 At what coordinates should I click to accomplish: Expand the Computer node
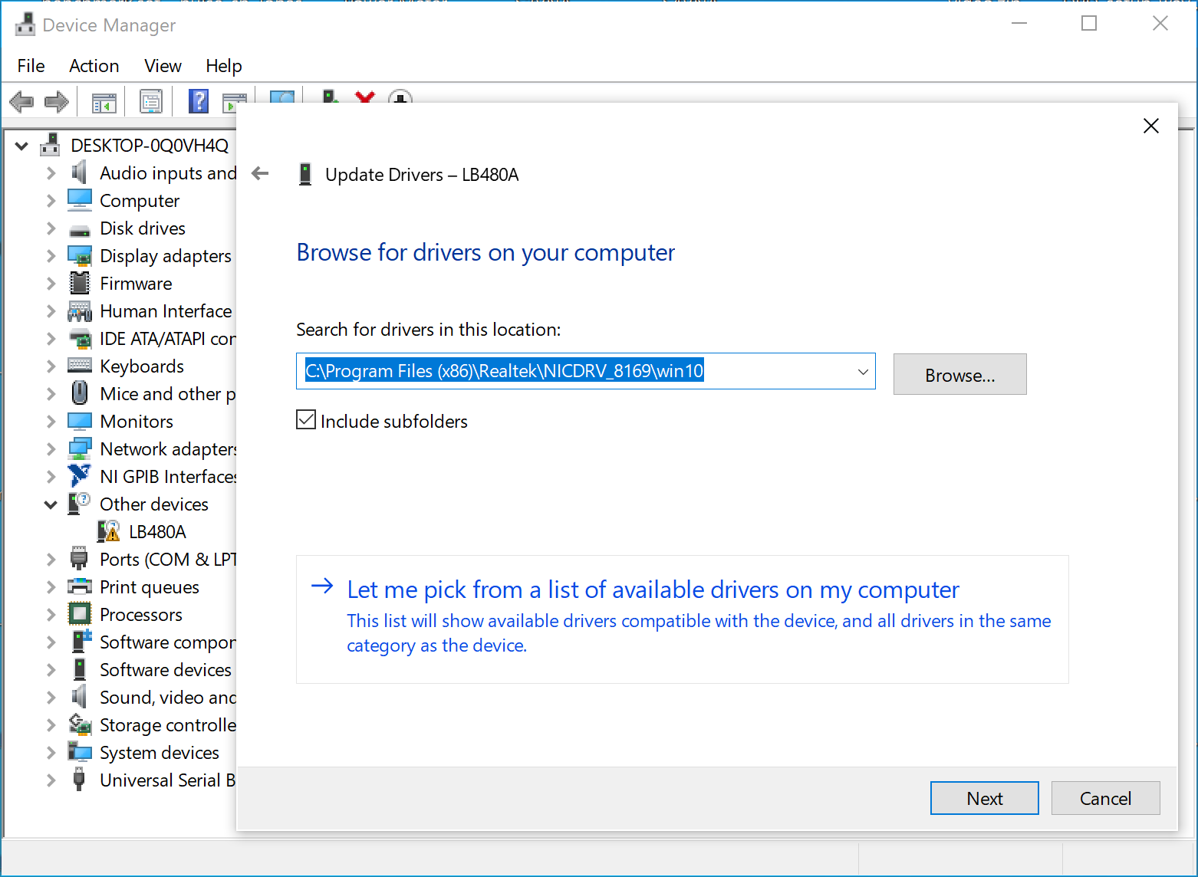51,201
